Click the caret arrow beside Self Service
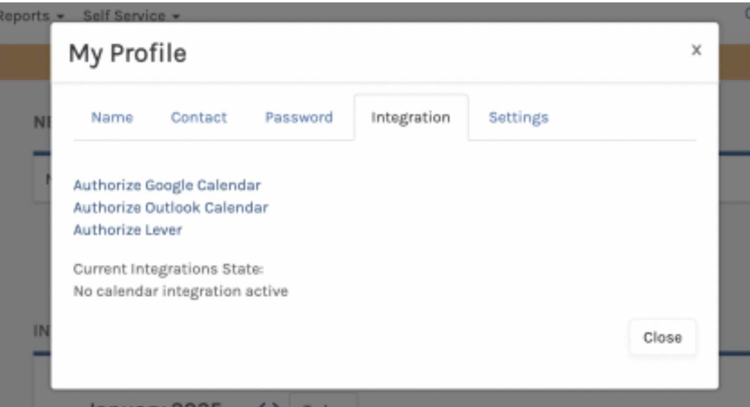This screenshot has height=407, width=750. 176,17
